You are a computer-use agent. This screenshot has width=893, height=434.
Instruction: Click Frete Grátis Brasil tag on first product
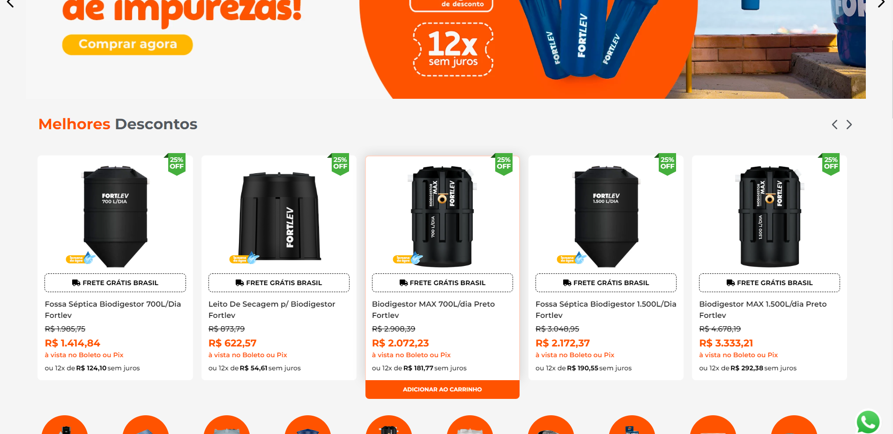(x=115, y=283)
